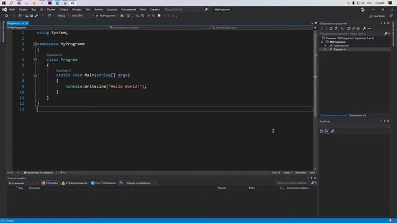Image resolution: width=397 pixels, height=223 pixels.
Task: Open the Файл menu
Action: pyautogui.click(x=12, y=9)
